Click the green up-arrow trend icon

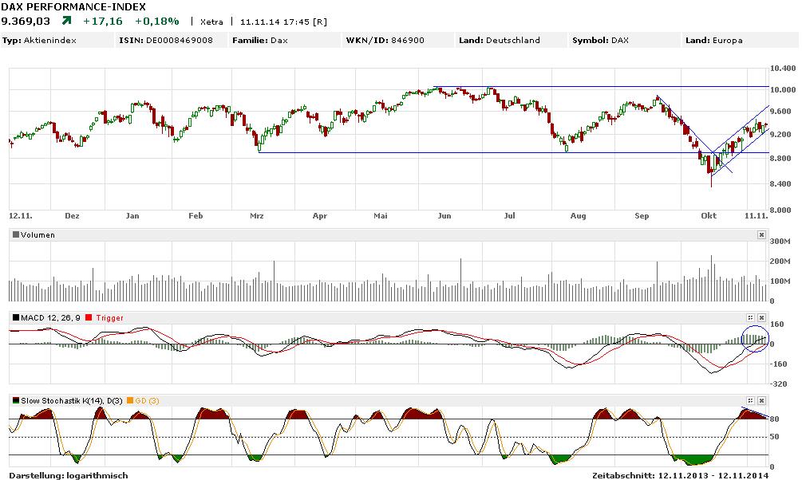(x=66, y=21)
